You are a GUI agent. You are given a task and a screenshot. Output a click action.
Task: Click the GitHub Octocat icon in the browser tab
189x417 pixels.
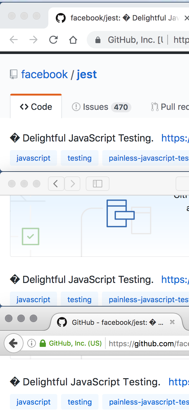tap(61, 18)
